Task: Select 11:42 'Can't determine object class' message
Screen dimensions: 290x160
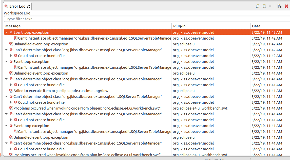Action: click(87, 50)
